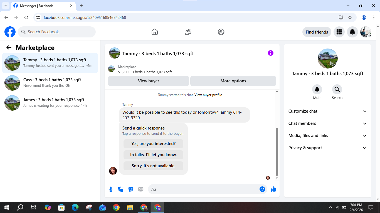Open Chrome tab search dropdown

[5, 6]
